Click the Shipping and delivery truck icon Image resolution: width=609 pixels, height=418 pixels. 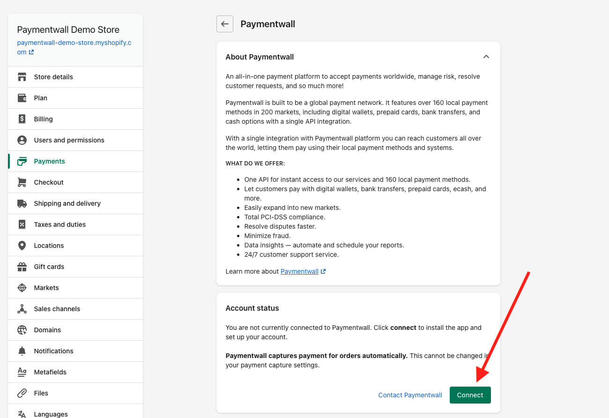tap(22, 203)
